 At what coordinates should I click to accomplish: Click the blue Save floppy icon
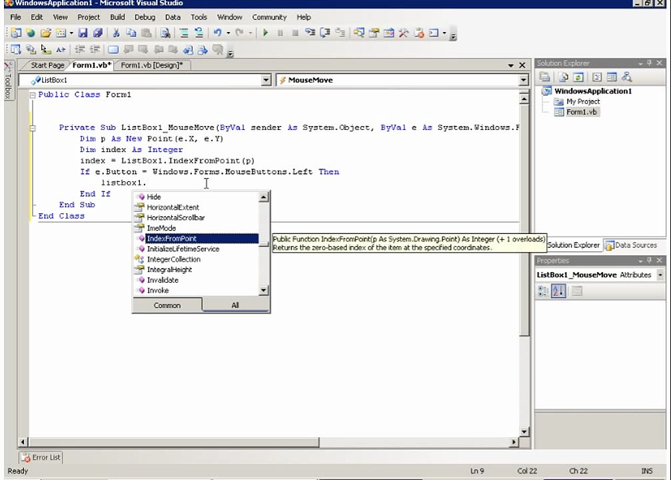[83, 33]
